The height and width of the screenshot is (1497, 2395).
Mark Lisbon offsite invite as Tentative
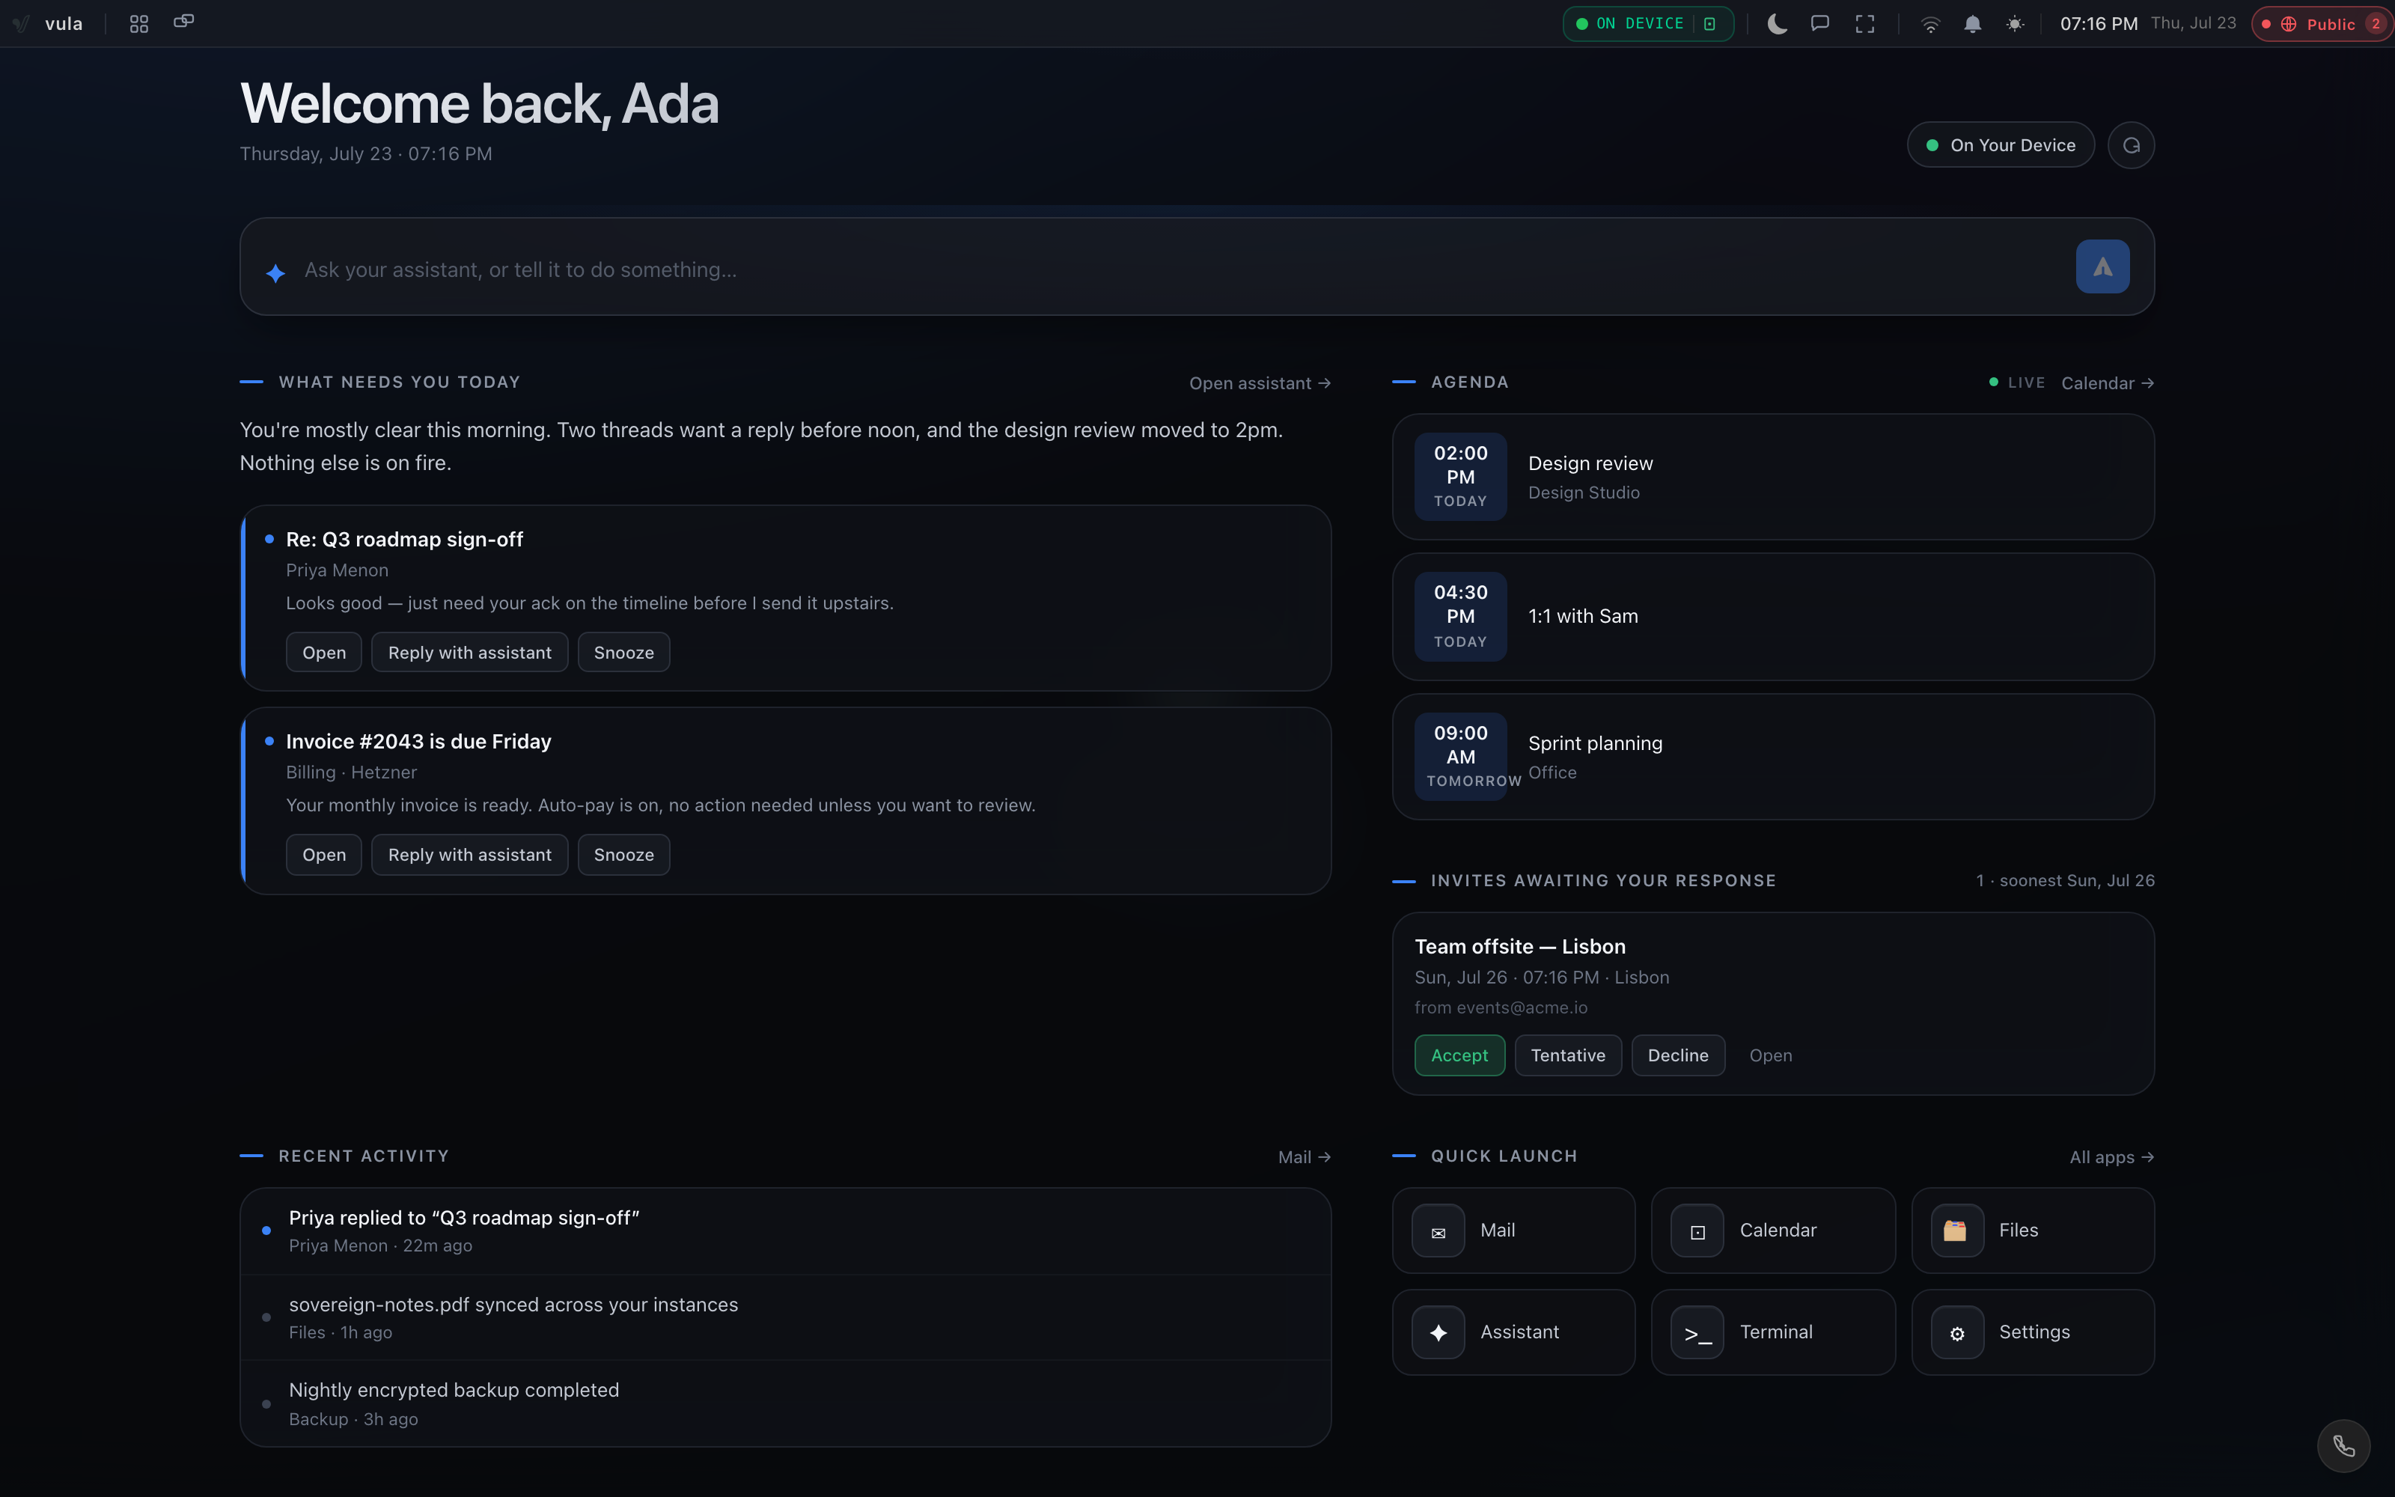click(x=1568, y=1055)
